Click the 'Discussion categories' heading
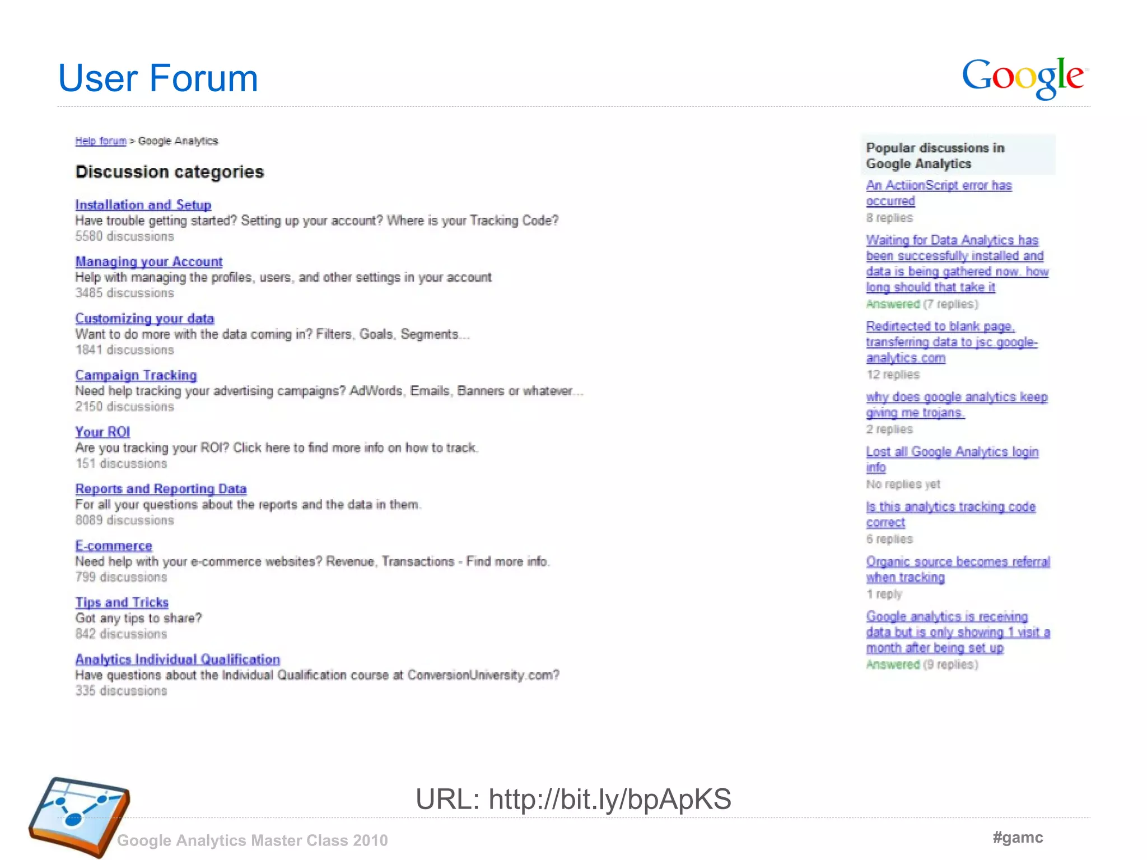This screenshot has width=1147, height=860. 170,172
